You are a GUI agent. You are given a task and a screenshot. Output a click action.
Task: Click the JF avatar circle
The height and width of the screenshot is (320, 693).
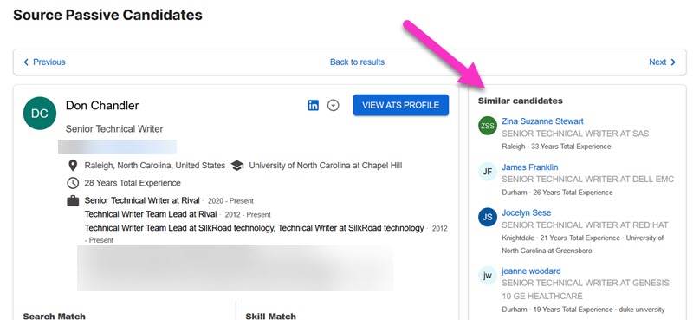click(488, 172)
